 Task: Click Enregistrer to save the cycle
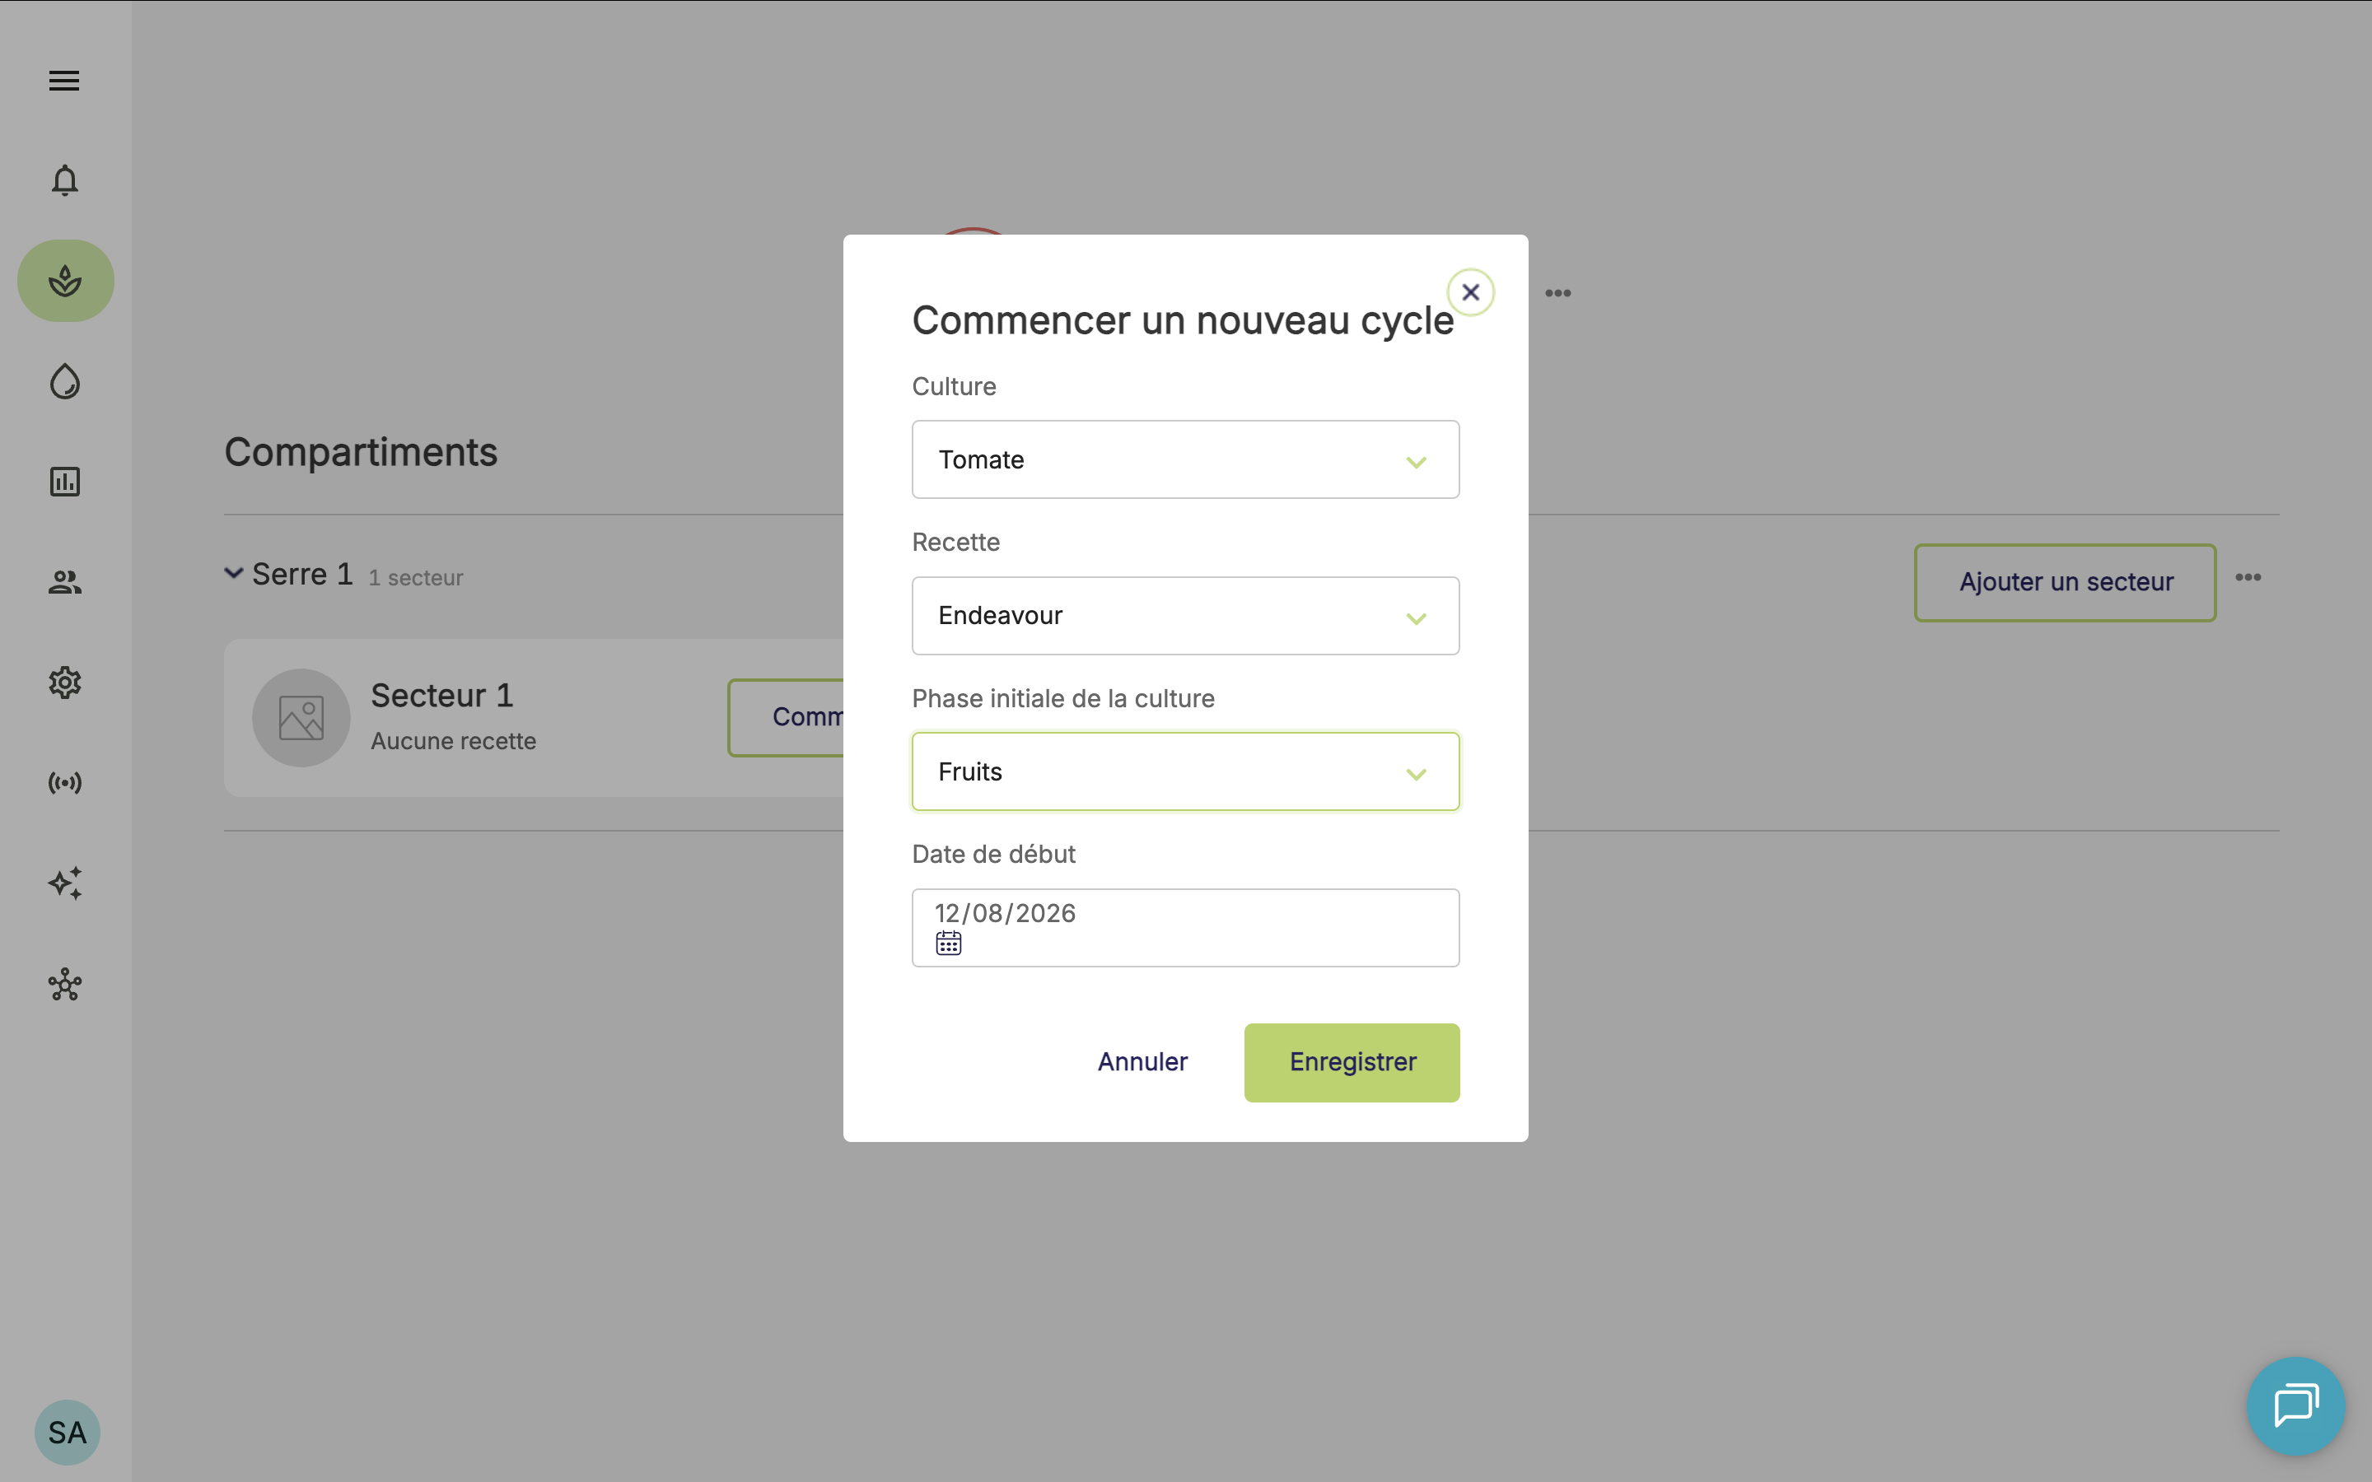1352,1062
